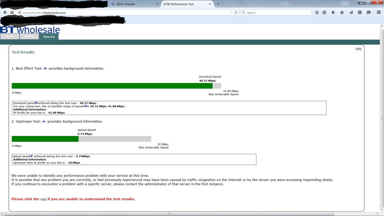The height and width of the screenshot is (216, 384).
Task: Select the Results navigation tab
Action: click(x=49, y=37)
